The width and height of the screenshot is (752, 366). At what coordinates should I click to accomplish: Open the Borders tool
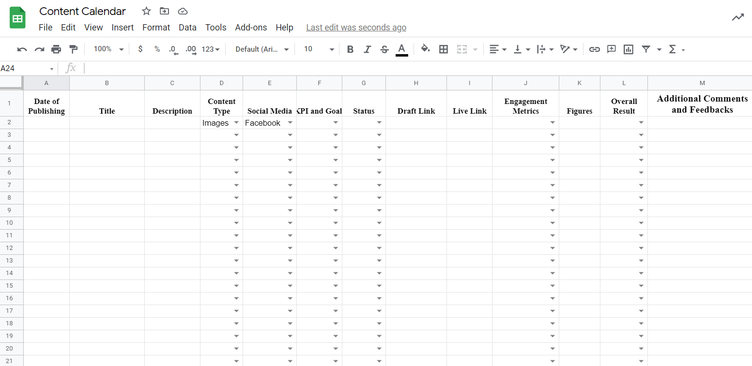(x=443, y=49)
